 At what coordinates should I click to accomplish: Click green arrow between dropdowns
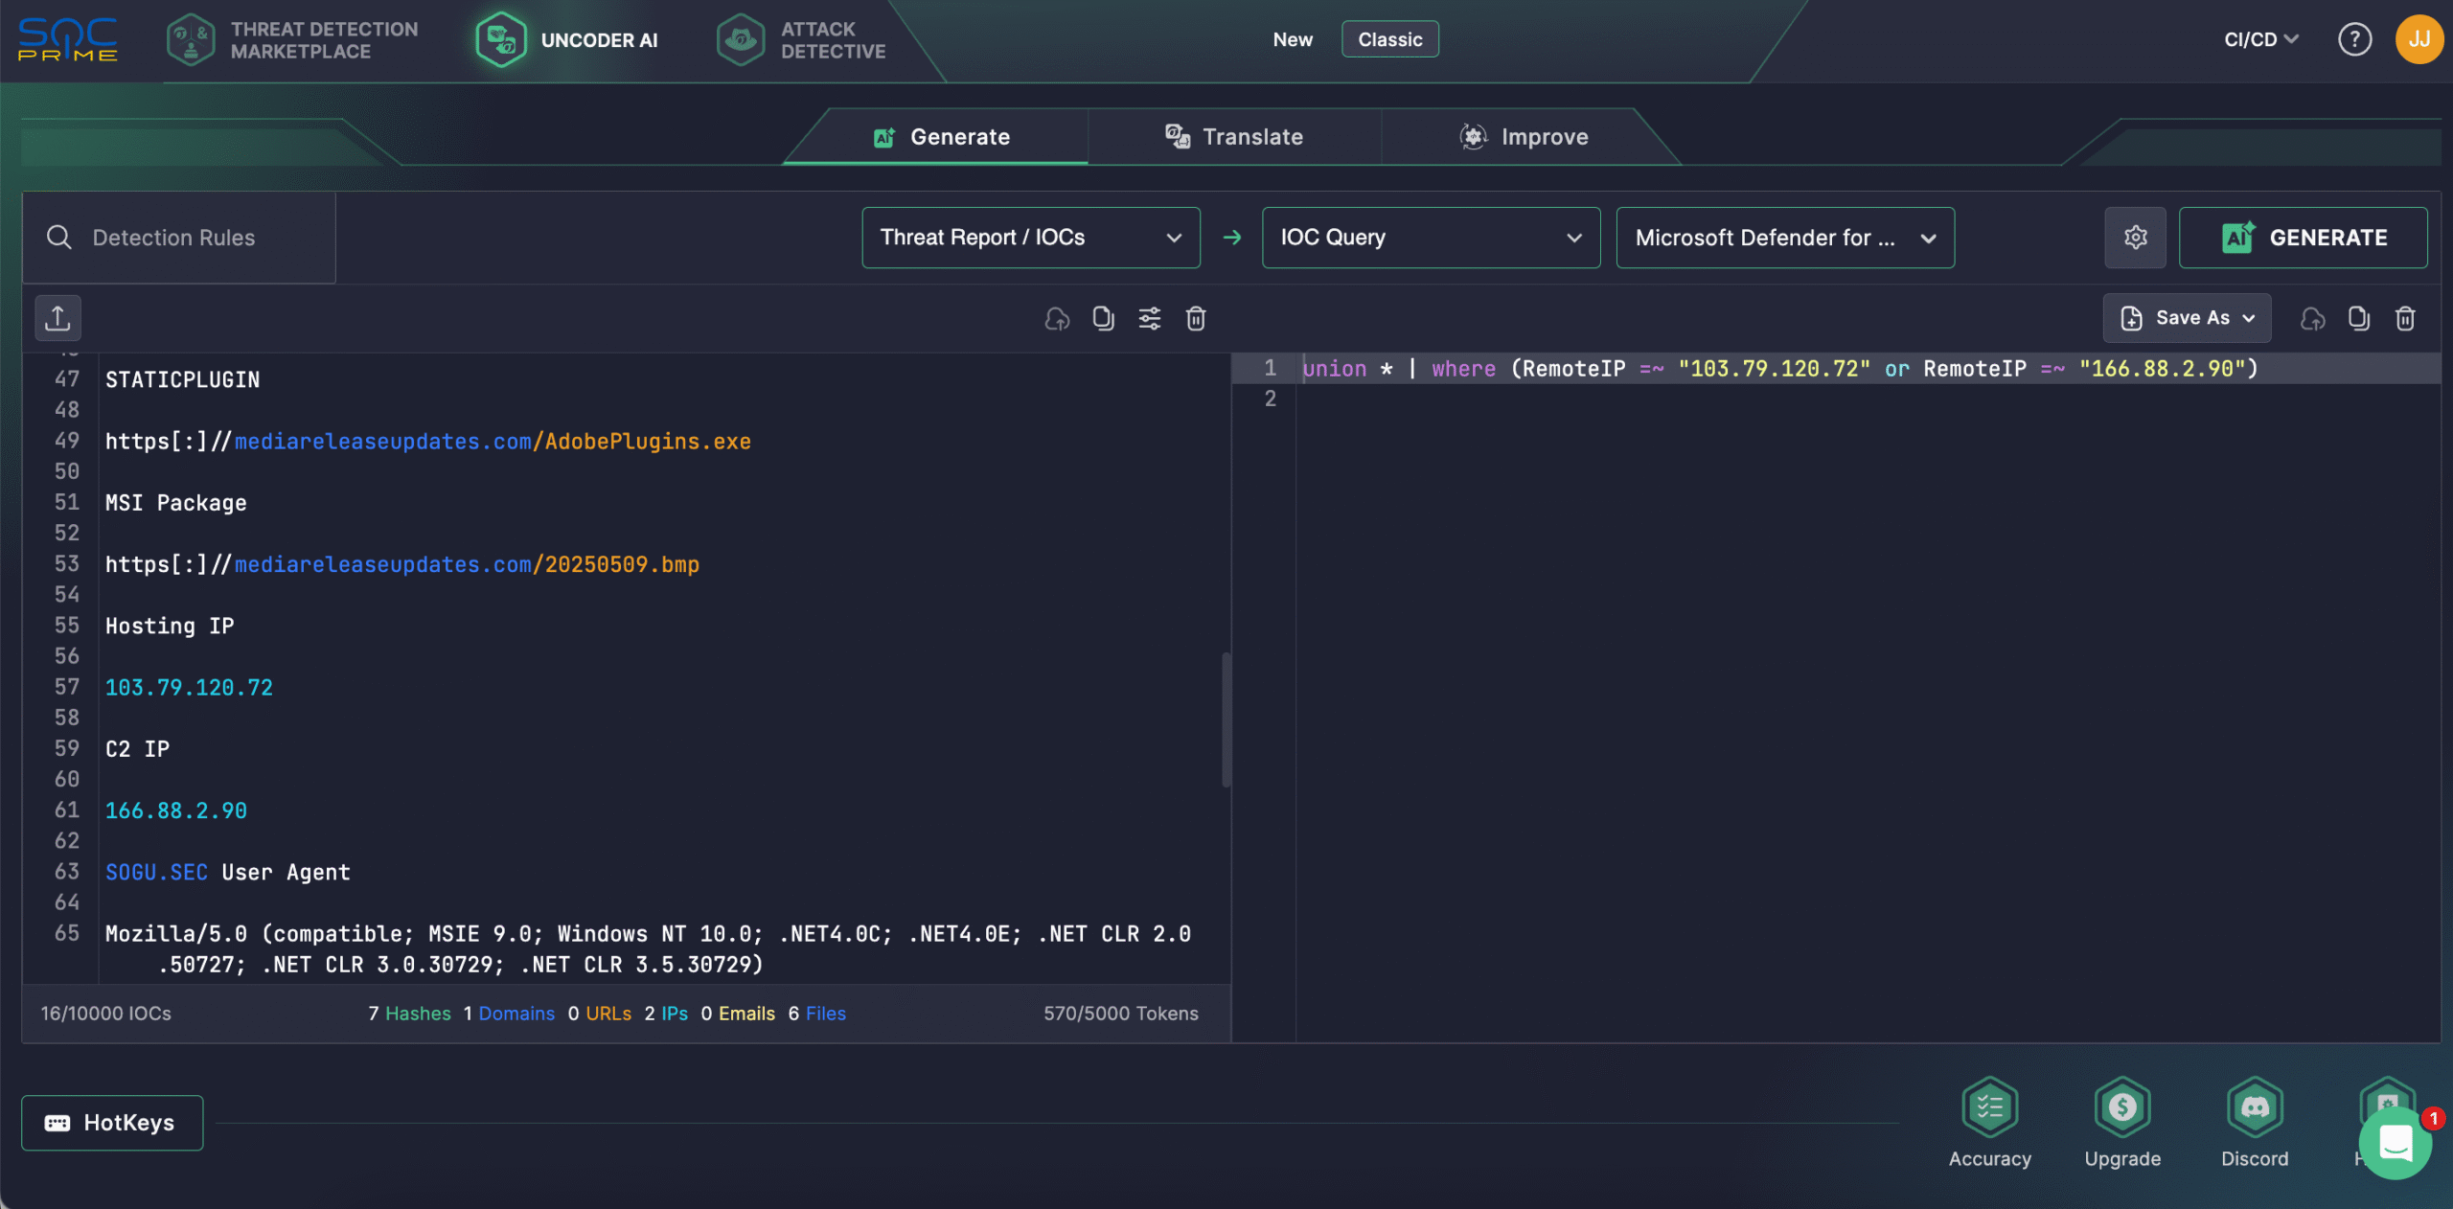click(x=1232, y=238)
